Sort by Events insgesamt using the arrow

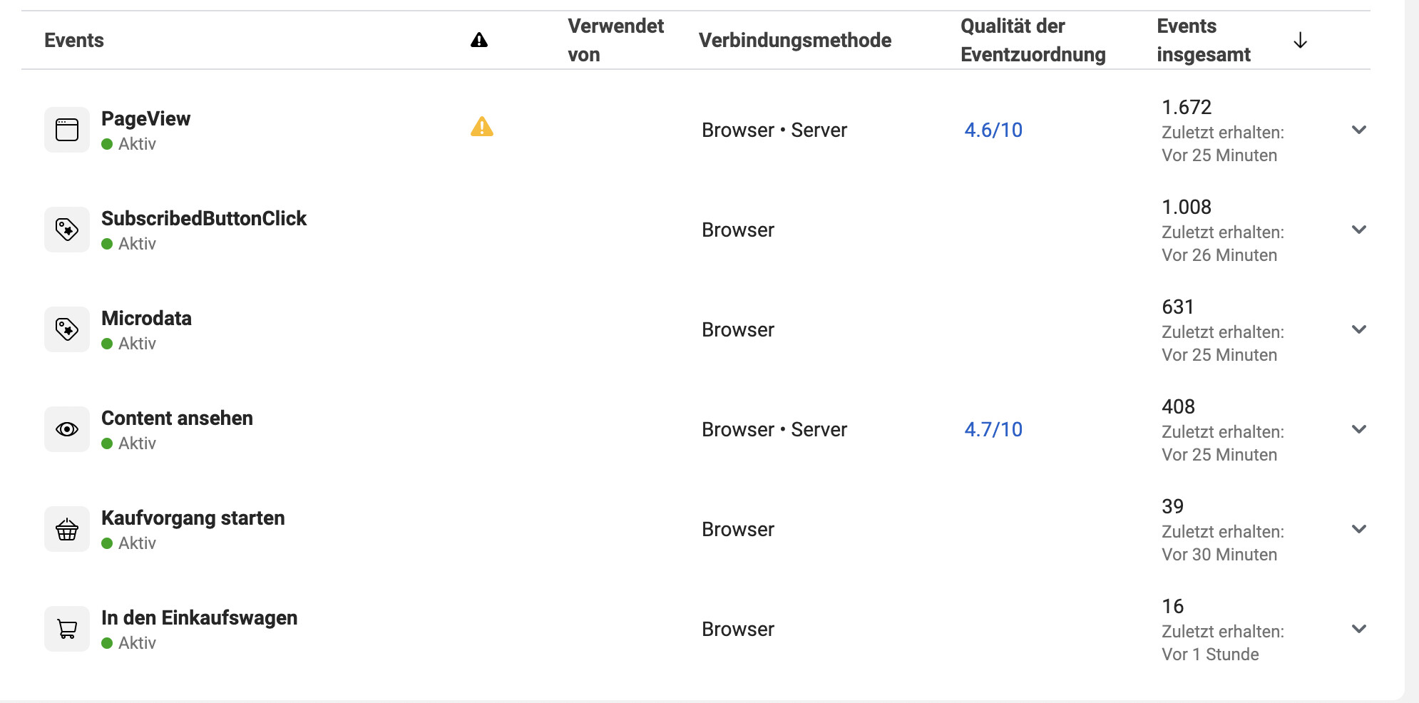pos(1300,41)
